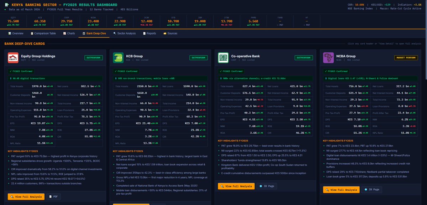
Task: Select the Bank Deep-Dive tab
Action: pyautogui.click(x=94, y=33)
